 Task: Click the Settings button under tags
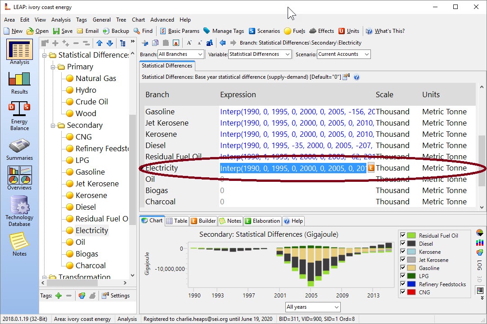pyautogui.click(x=116, y=296)
